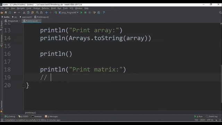Collapse the code fold marker at line 20
222x125 pixels.
24,85
